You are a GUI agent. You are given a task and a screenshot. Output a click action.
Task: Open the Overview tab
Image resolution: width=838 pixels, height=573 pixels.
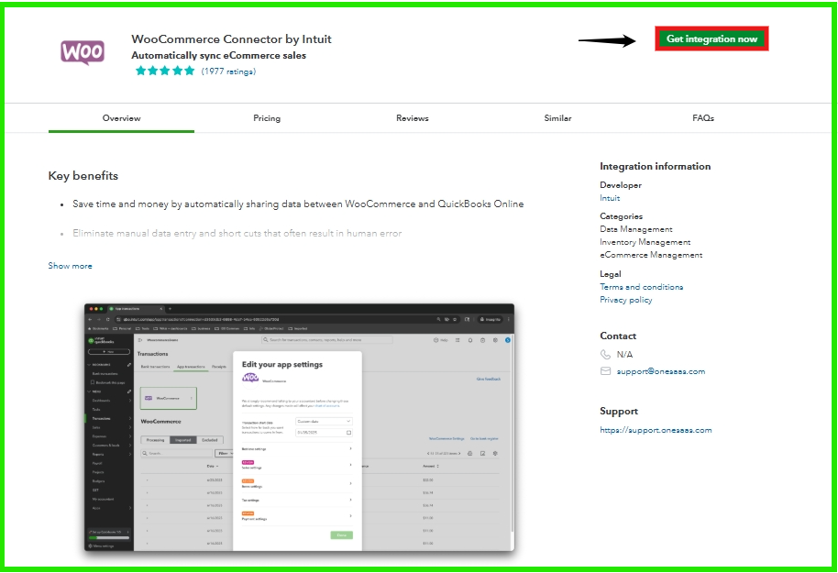[x=121, y=118]
